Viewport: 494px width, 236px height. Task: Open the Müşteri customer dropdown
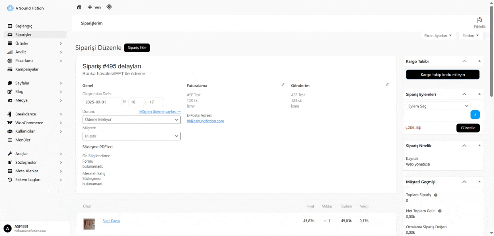tap(131, 136)
